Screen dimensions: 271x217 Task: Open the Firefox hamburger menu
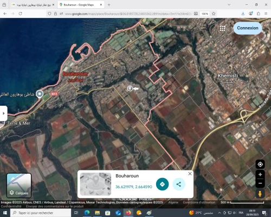coord(266,14)
